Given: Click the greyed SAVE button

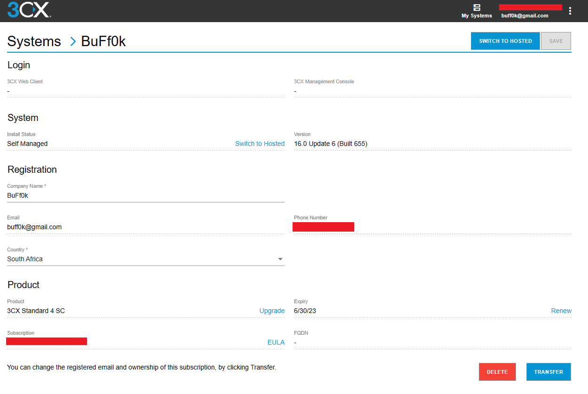Looking at the screenshot, I should pyautogui.click(x=556, y=41).
